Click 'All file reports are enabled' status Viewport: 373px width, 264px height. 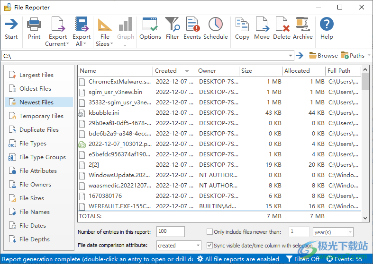[238, 259]
